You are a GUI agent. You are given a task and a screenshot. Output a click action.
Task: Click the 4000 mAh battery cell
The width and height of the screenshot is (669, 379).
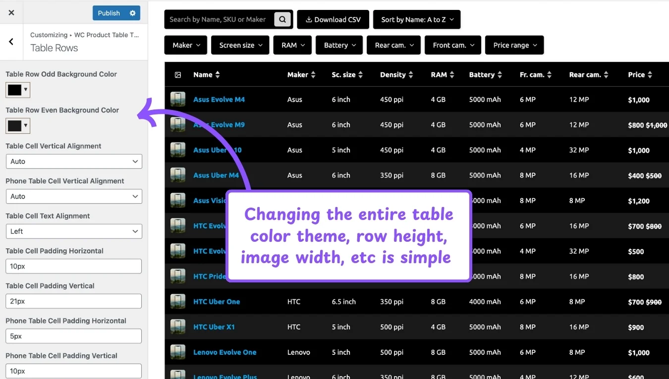click(485, 301)
